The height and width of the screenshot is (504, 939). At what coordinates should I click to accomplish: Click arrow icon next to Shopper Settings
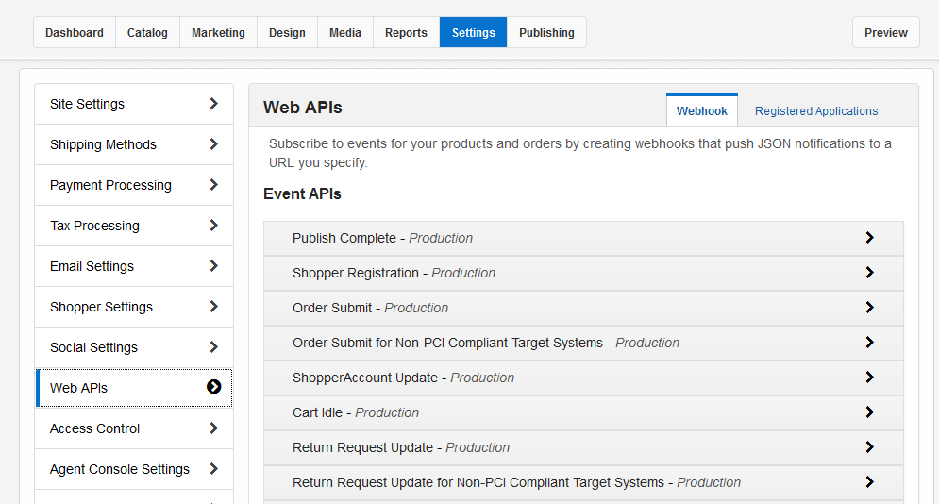[213, 306]
